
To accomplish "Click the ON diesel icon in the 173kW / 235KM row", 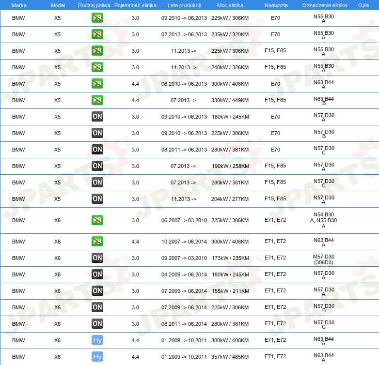I will [97, 258].
